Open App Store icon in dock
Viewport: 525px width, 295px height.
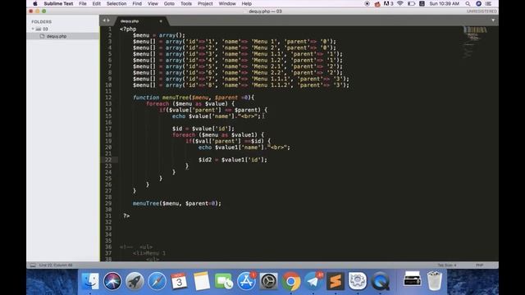point(246,281)
